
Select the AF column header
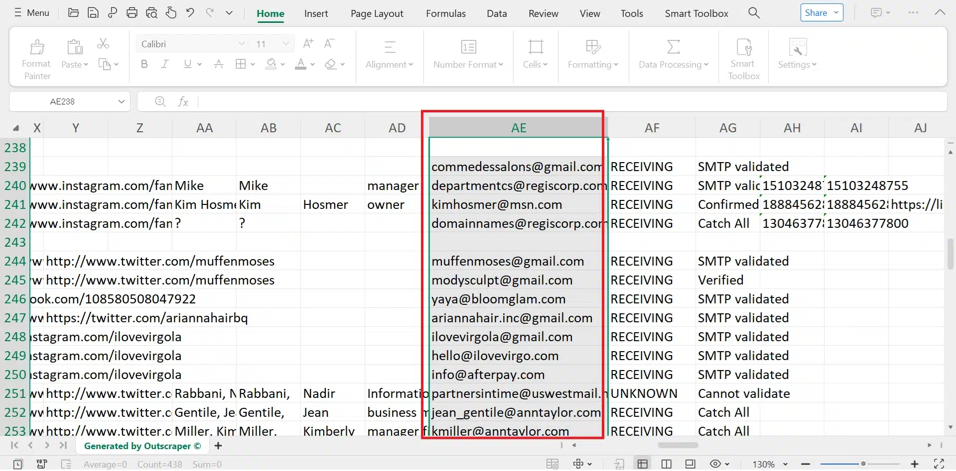click(652, 128)
